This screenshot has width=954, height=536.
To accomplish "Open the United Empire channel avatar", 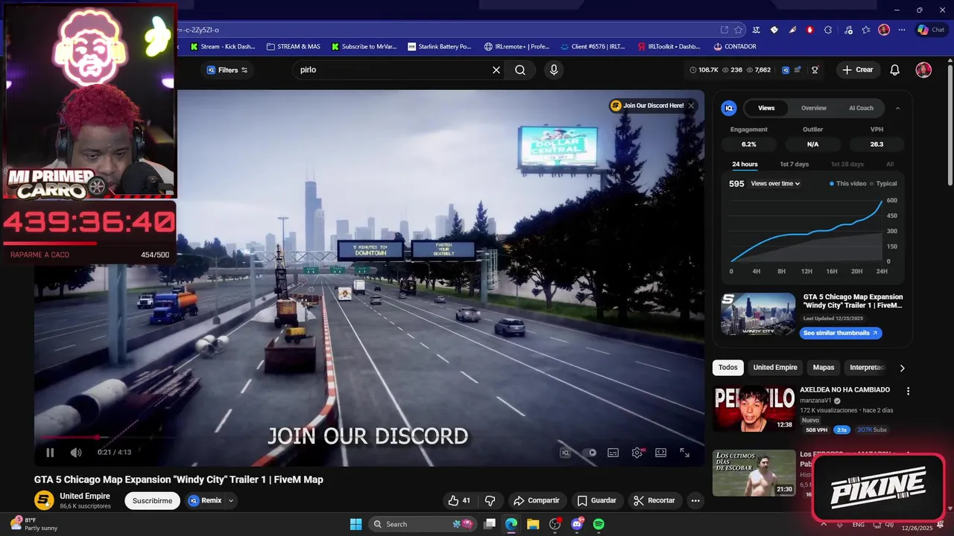I will [45, 500].
